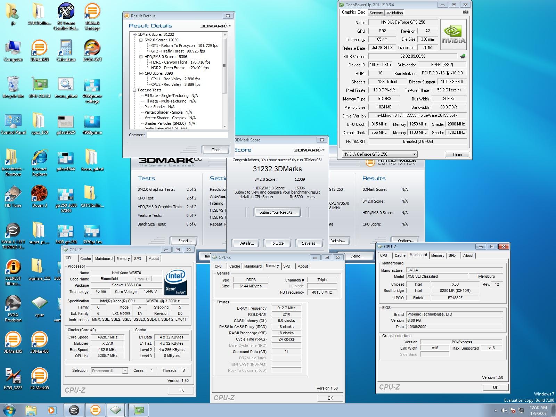Image resolution: width=556 pixels, height=417 pixels.
Task: Click Details button in 3DMark Score dialog
Action: click(246, 243)
